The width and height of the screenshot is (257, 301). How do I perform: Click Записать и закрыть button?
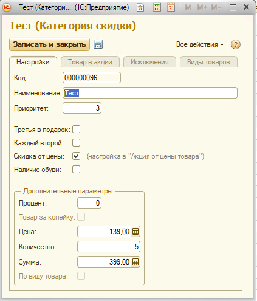[49, 44]
